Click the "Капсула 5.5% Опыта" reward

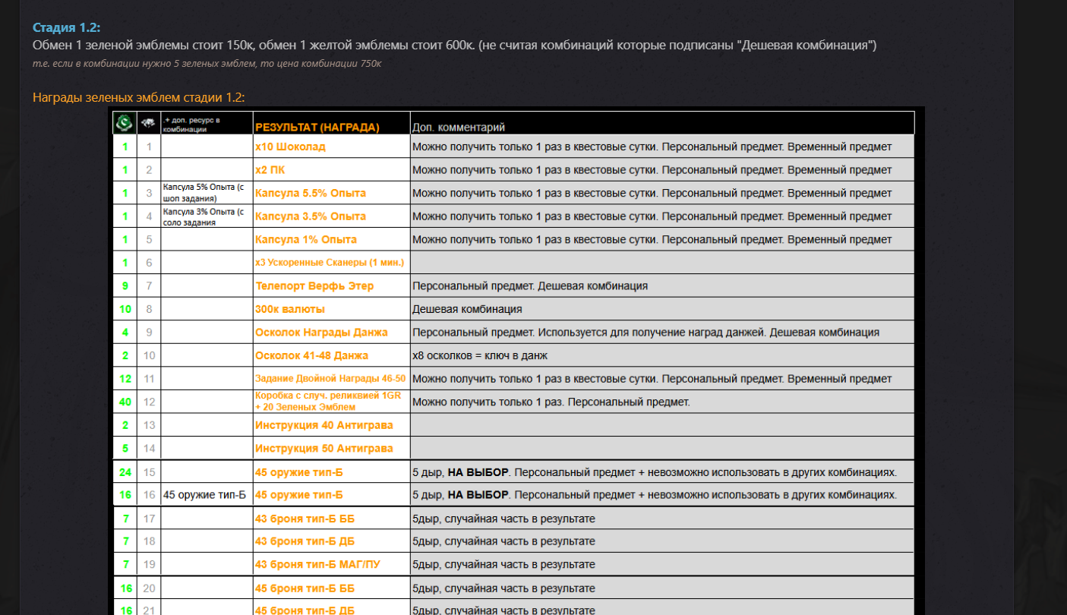coord(311,194)
